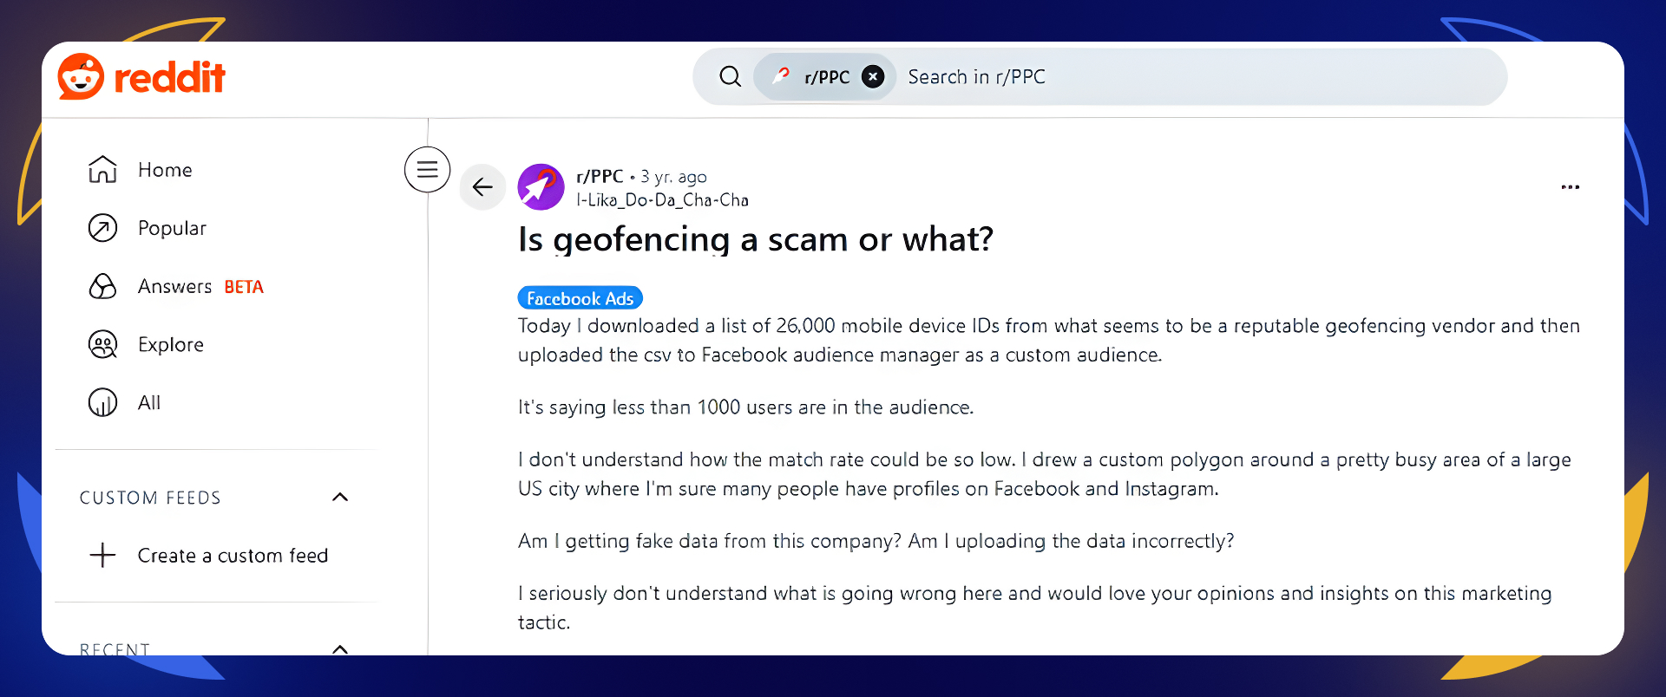
Task: Click the r/PPC subreddit avatar
Action: 541,186
